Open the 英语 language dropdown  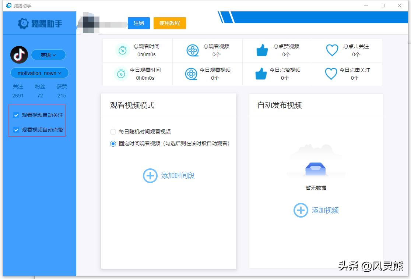click(48, 54)
